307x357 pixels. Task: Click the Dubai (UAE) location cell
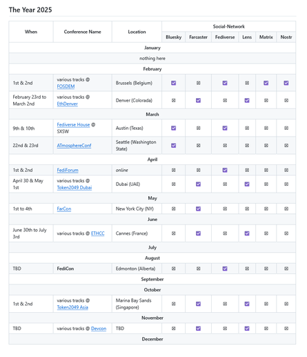coord(137,184)
